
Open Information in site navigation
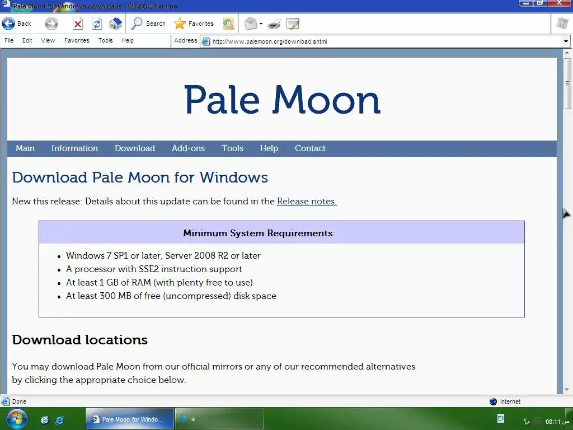coord(74,148)
